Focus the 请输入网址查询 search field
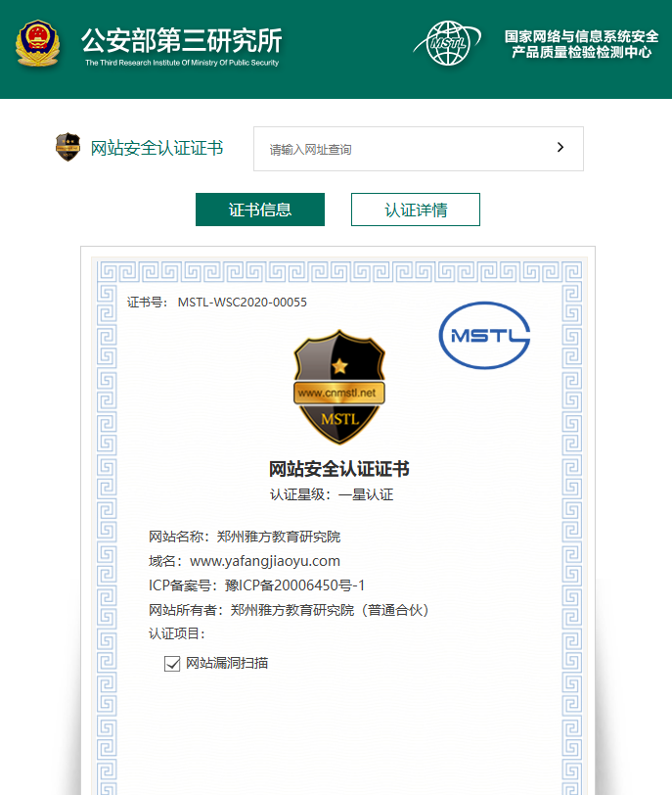This screenshot has width=672, height=795. [x=401, y=149]
